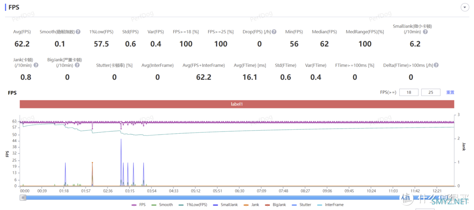This screenshot has height=210, width=474.
Task: Open help icon for Jank(卡顿) /10min
Action: pyautogui.click(x=36, y=65)
